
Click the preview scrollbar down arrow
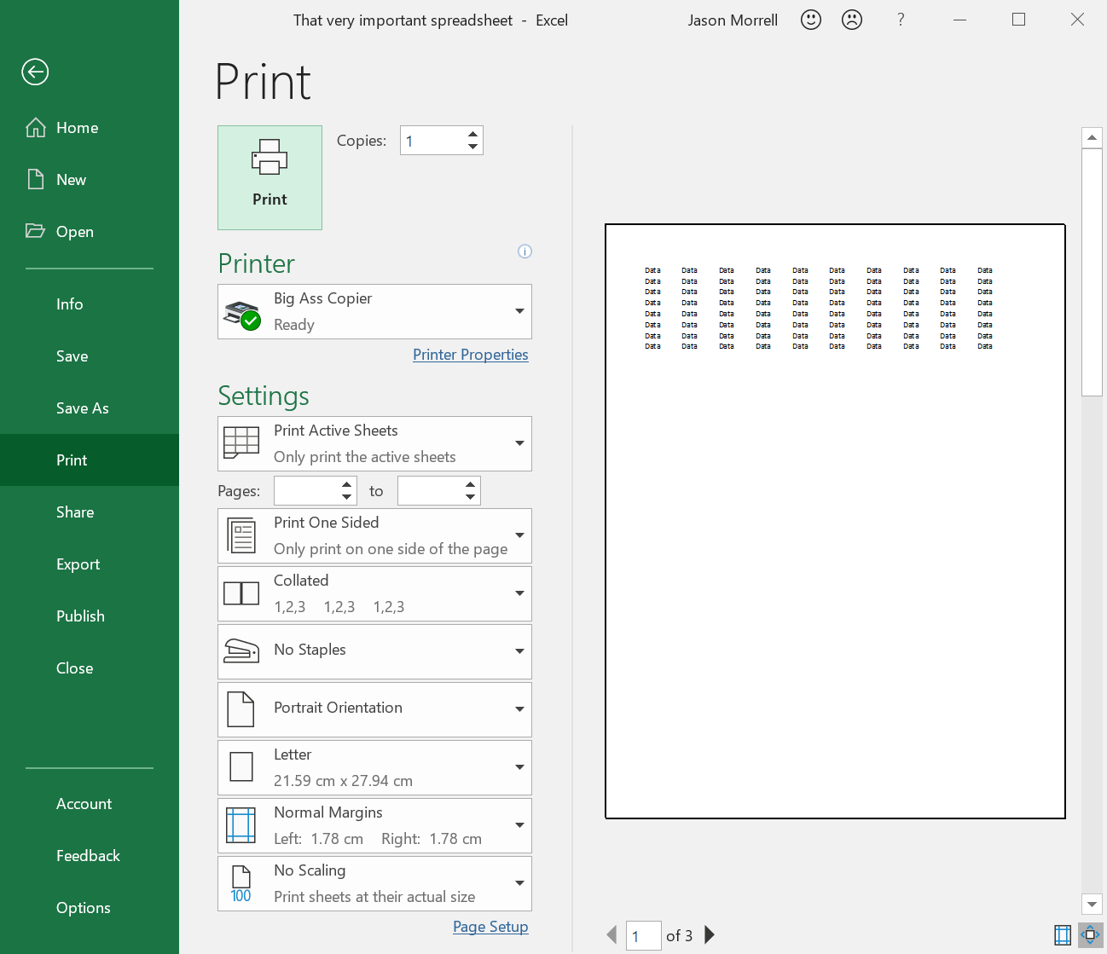(1092, 904)
